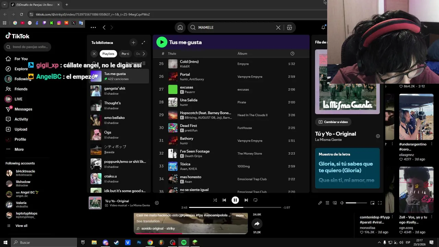Adjust Spotify volume slider
This screenshot has width=439, height=247.
356,203
